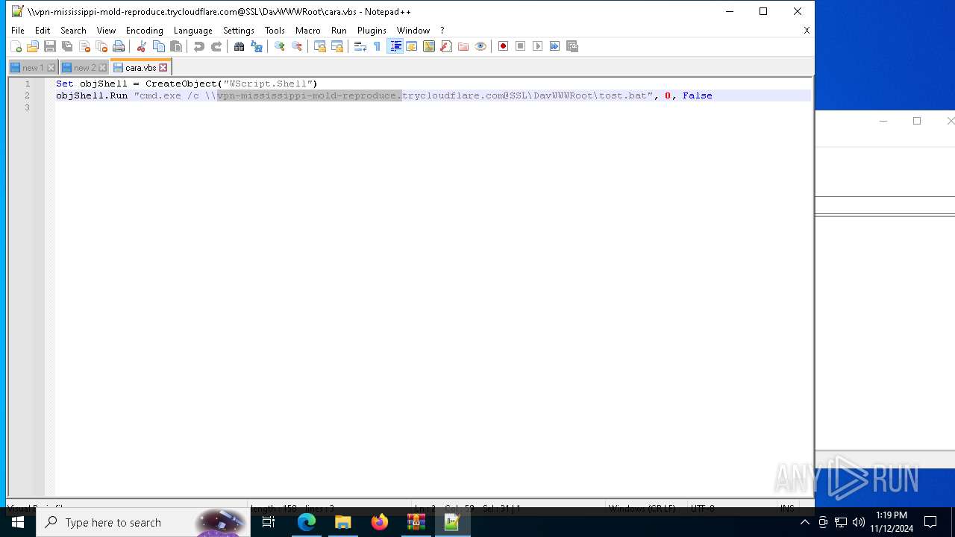This screenshot has width=955, height=537.
Task: Open the Edit menu
Action: [x=43, y=31]
